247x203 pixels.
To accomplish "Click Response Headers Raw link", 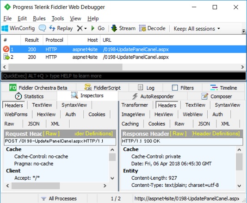I will (x=178, y=133).
